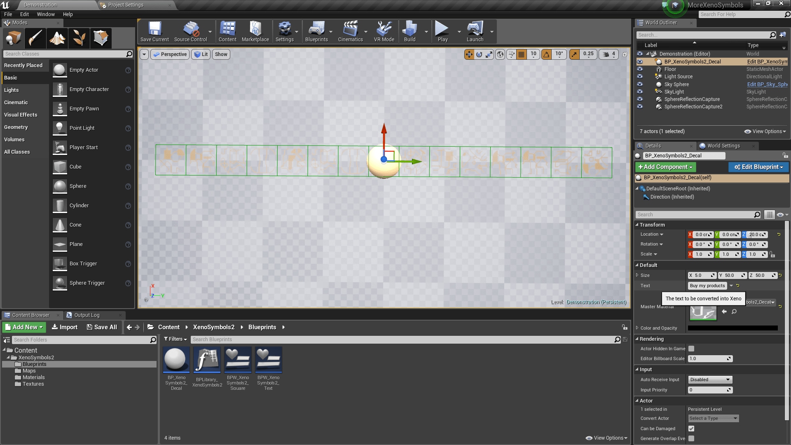This screenshot has width=791, height=445.
Task: Switch to the World Settings tab
Action: click(x=724, y=145)
